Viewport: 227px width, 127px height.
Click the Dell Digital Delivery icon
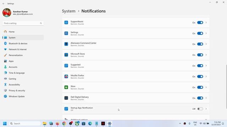66,98
